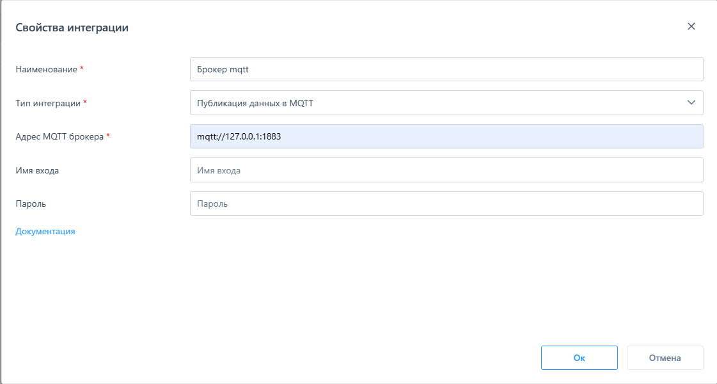The width and height of the screenshot is (717, 384).
Task: Click the Свойства интеграции dialog title
Action: 72,28
